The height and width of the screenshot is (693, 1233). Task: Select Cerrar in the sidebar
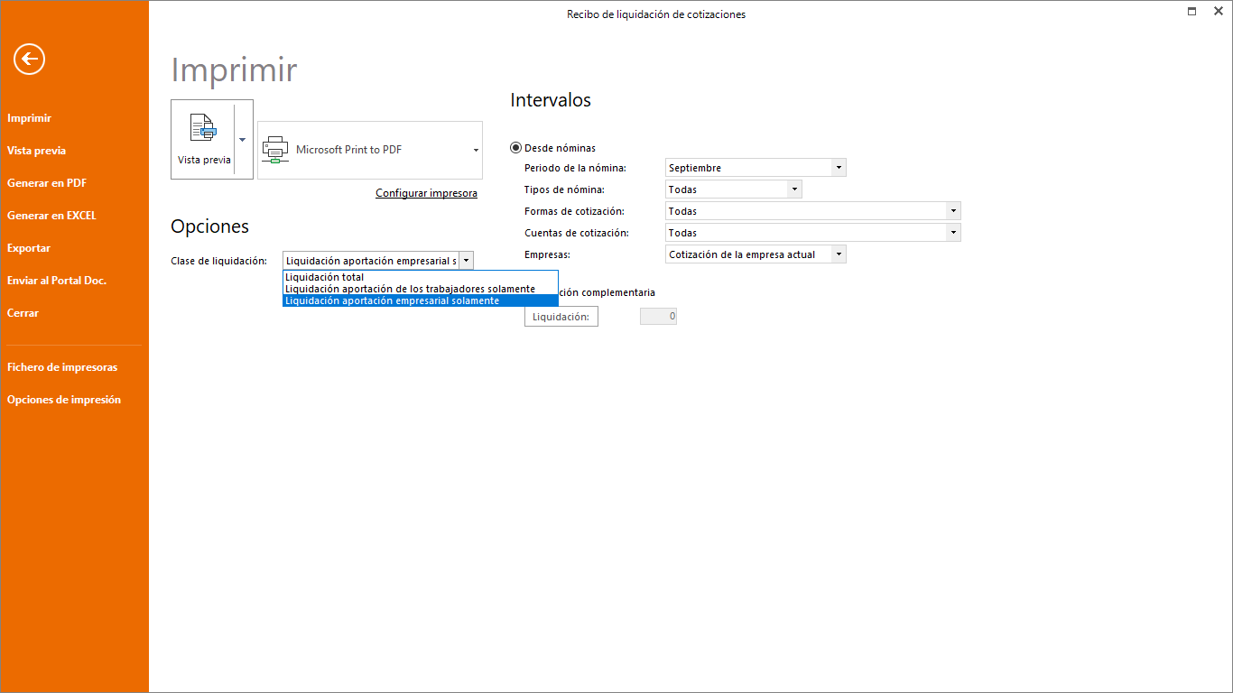pyautogui.click(x=23, y=313)
